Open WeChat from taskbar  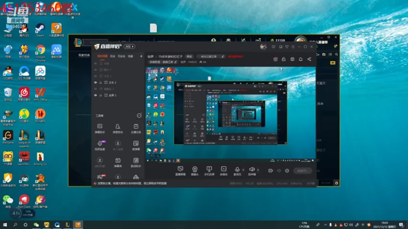pos(36,225)
